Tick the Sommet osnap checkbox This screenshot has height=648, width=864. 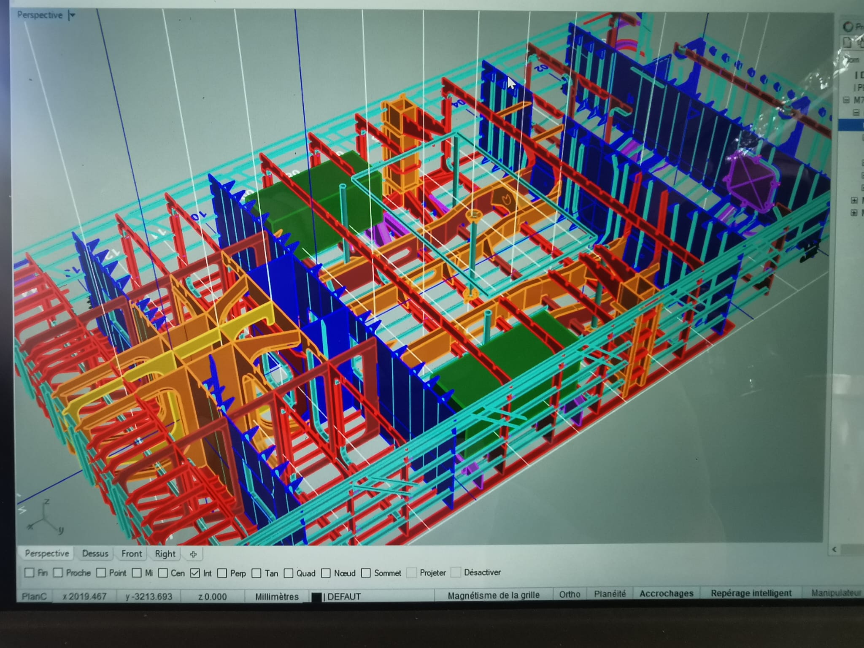click(x=366, y=573)
